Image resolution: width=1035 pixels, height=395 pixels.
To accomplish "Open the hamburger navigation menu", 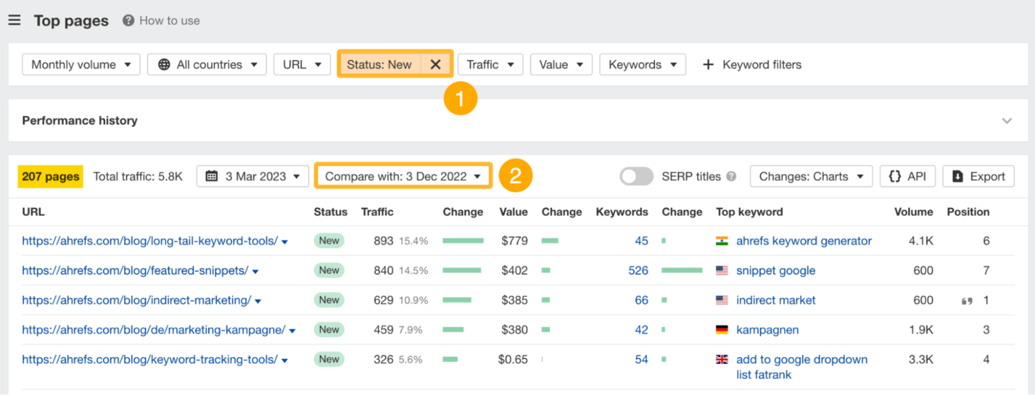I will pos(14,20).
